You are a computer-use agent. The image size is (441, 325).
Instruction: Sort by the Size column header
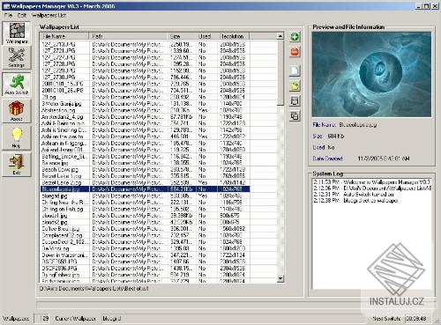pos(183,36)
